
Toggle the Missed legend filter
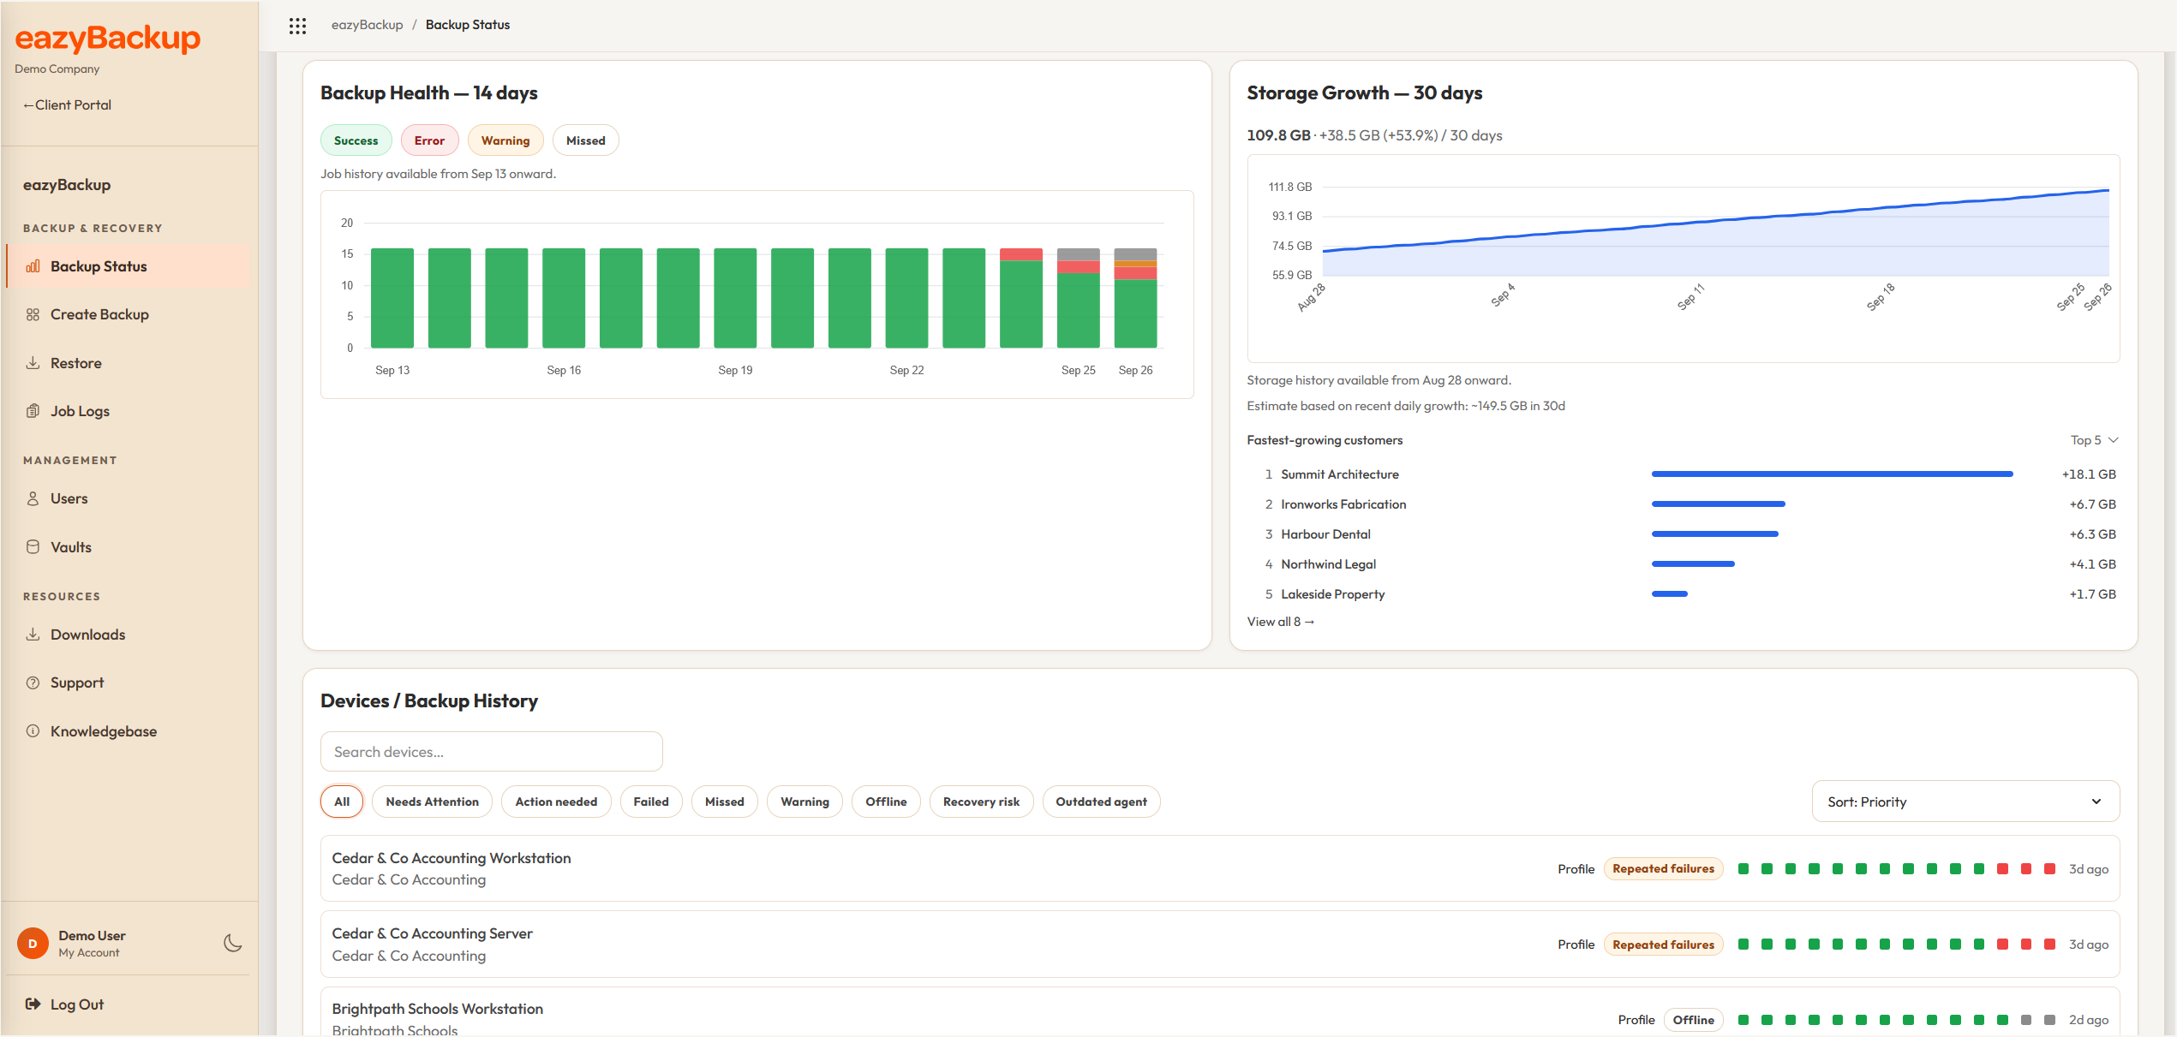click(585, 140)
